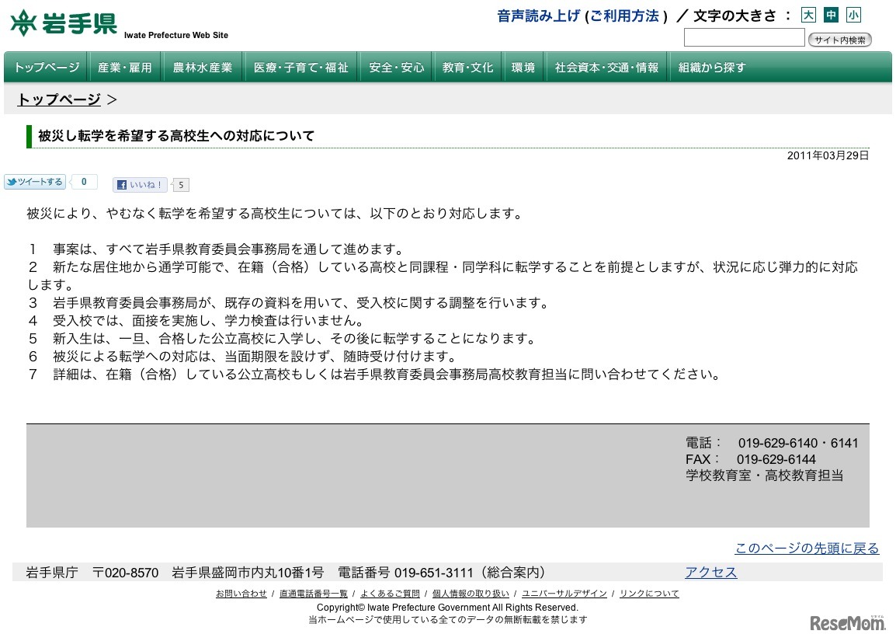This screenshot has height=641, width=896.
Task: Click item 5 about 新入生は、一旦、合格した公立高校に入学
Action: (x=283, y=339)
